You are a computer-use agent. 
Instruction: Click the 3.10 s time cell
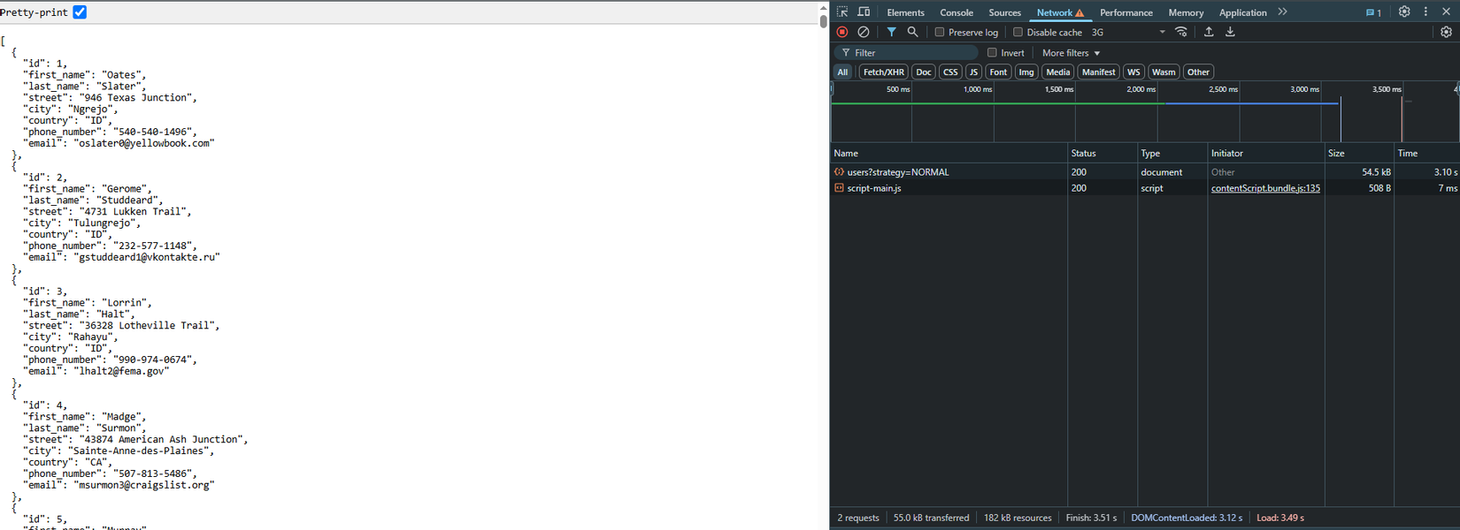[x=1445, y=172]
